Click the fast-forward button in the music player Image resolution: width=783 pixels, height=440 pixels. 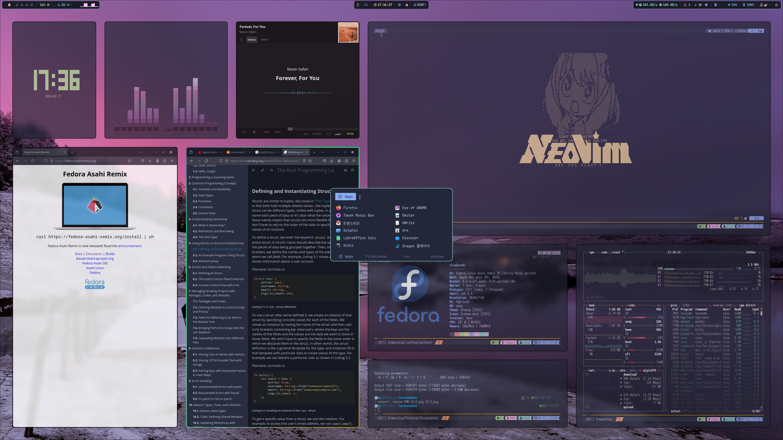(x=278, y=132)
